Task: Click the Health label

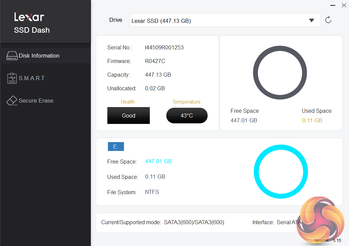Action: tap(128, 102)
